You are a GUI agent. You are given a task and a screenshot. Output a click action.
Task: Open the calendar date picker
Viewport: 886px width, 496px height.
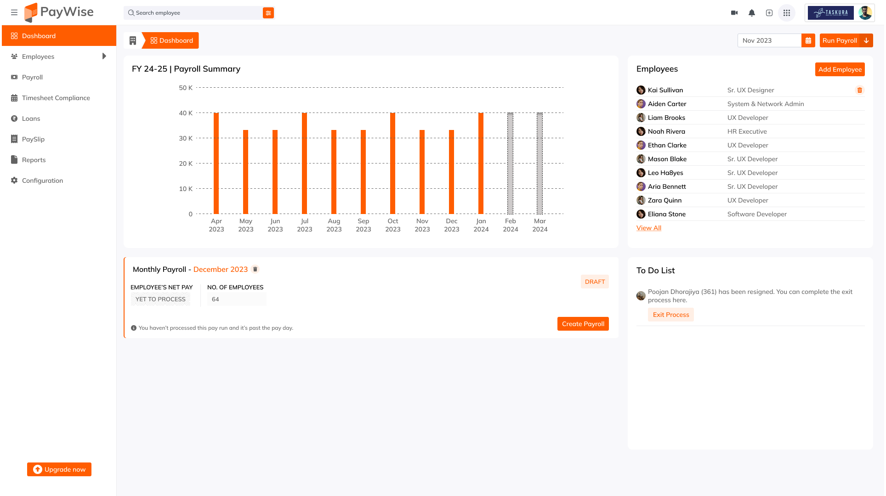point(808,40)
